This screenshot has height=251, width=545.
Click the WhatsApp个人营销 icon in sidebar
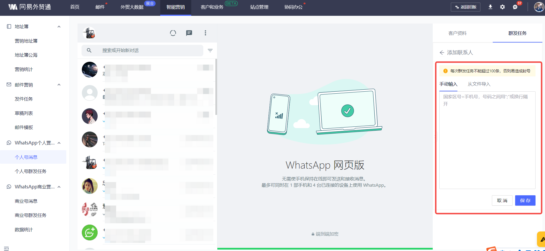9,143
